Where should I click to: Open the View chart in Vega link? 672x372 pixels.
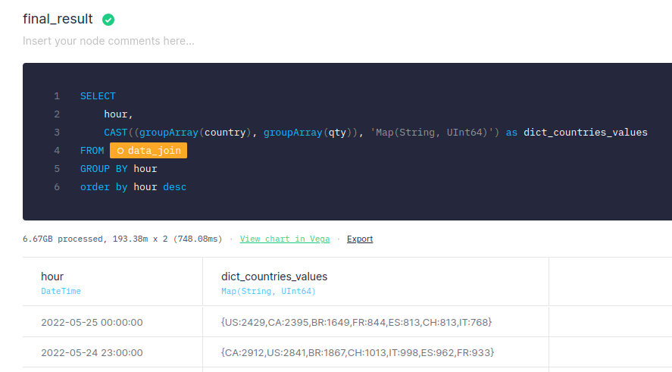[x=285, y=239]
